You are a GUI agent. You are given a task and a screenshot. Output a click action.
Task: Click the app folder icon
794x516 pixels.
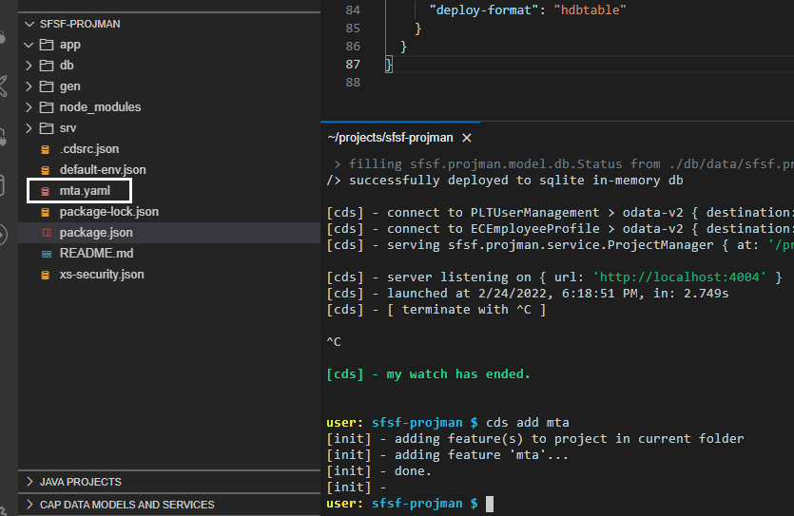(x=47, y=45)
